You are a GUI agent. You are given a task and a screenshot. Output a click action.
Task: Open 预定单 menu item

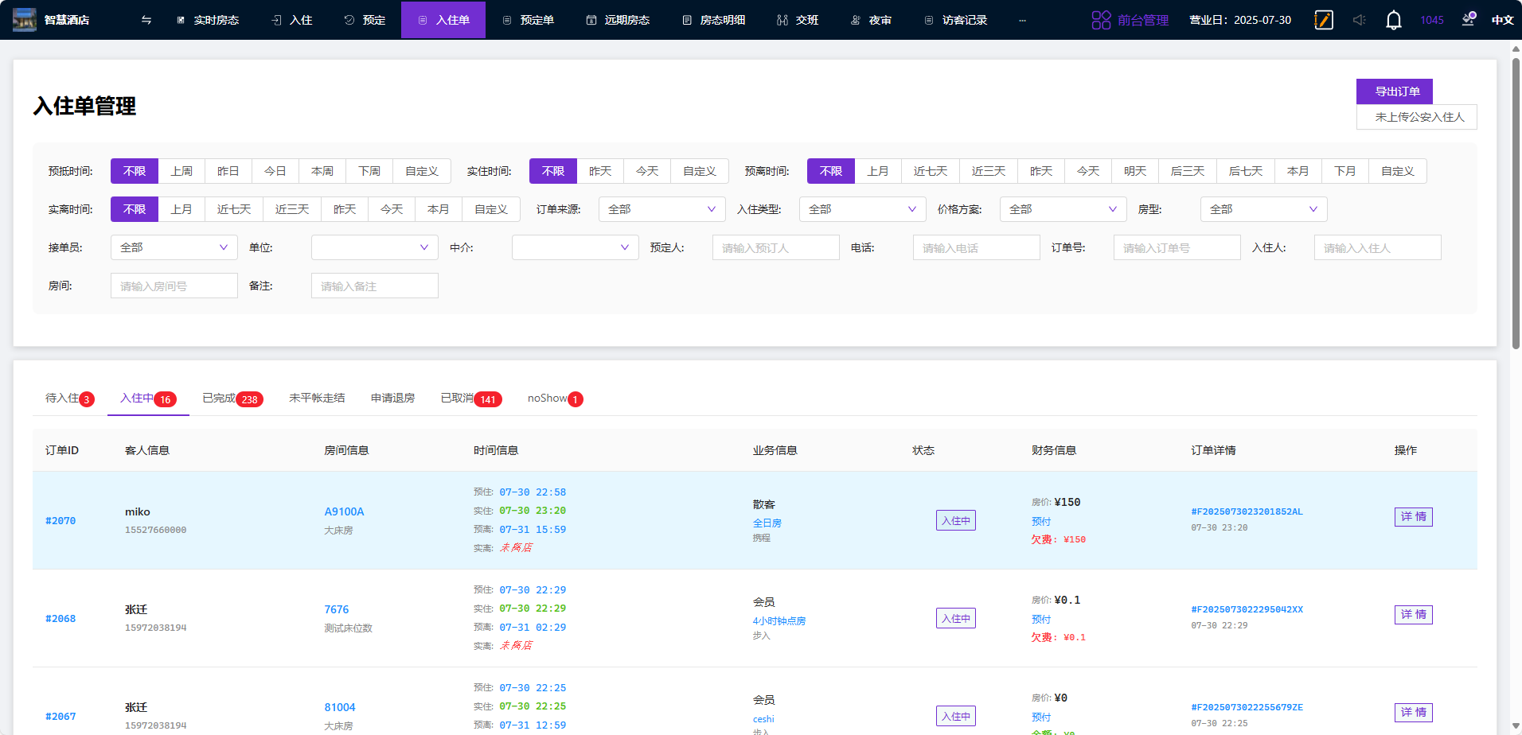click(529, 20)
